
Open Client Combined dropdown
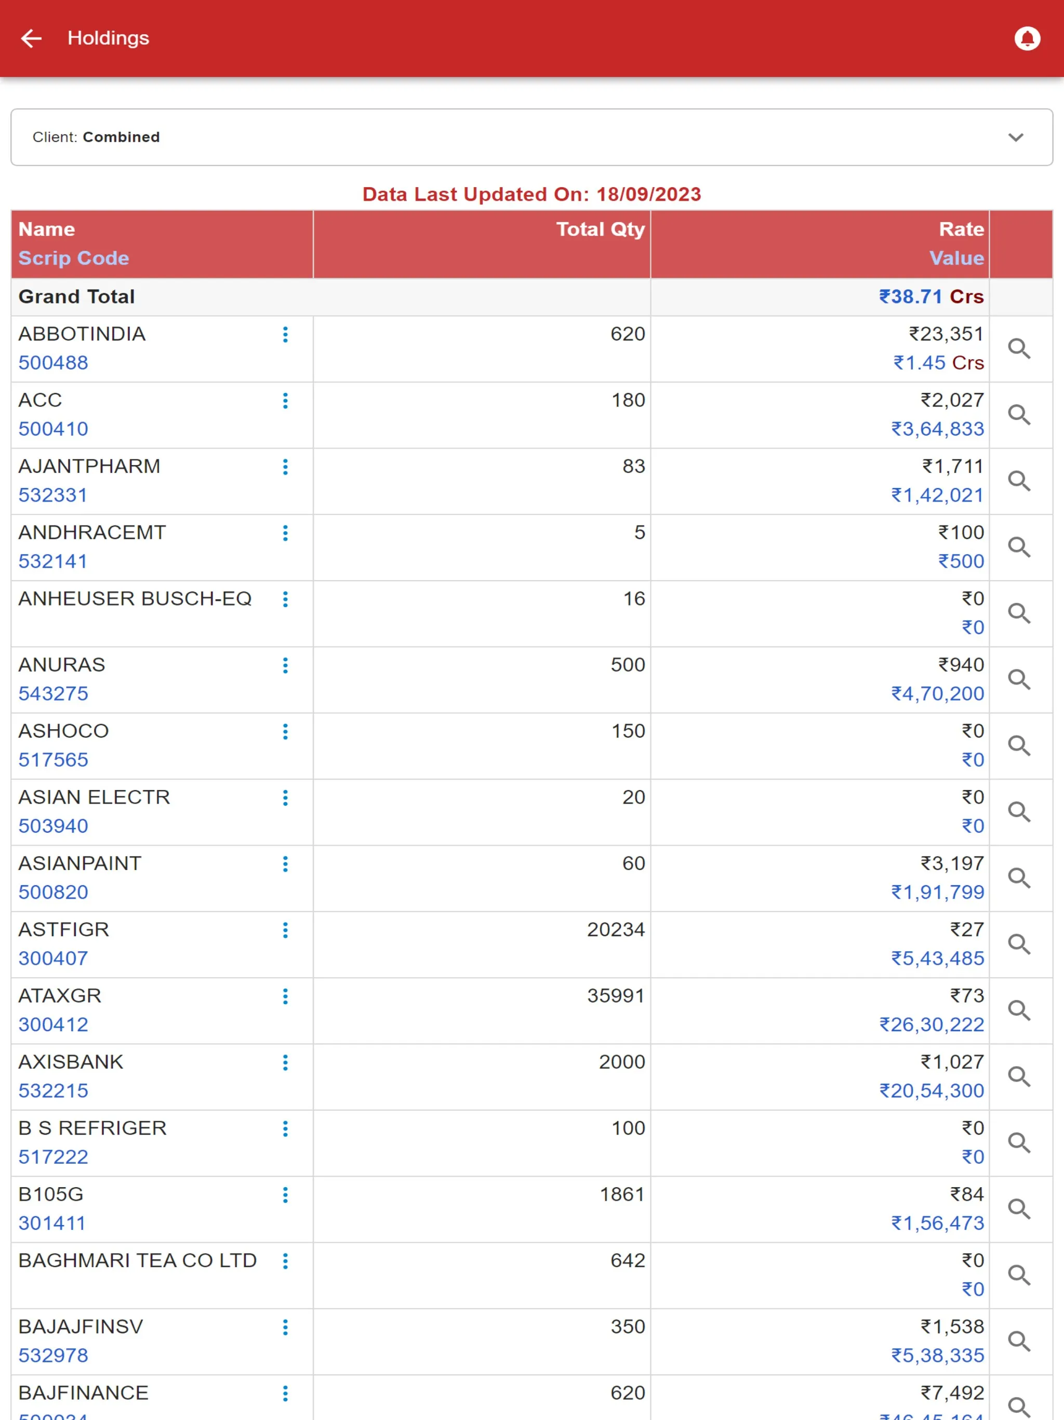[x=531, y=137]
